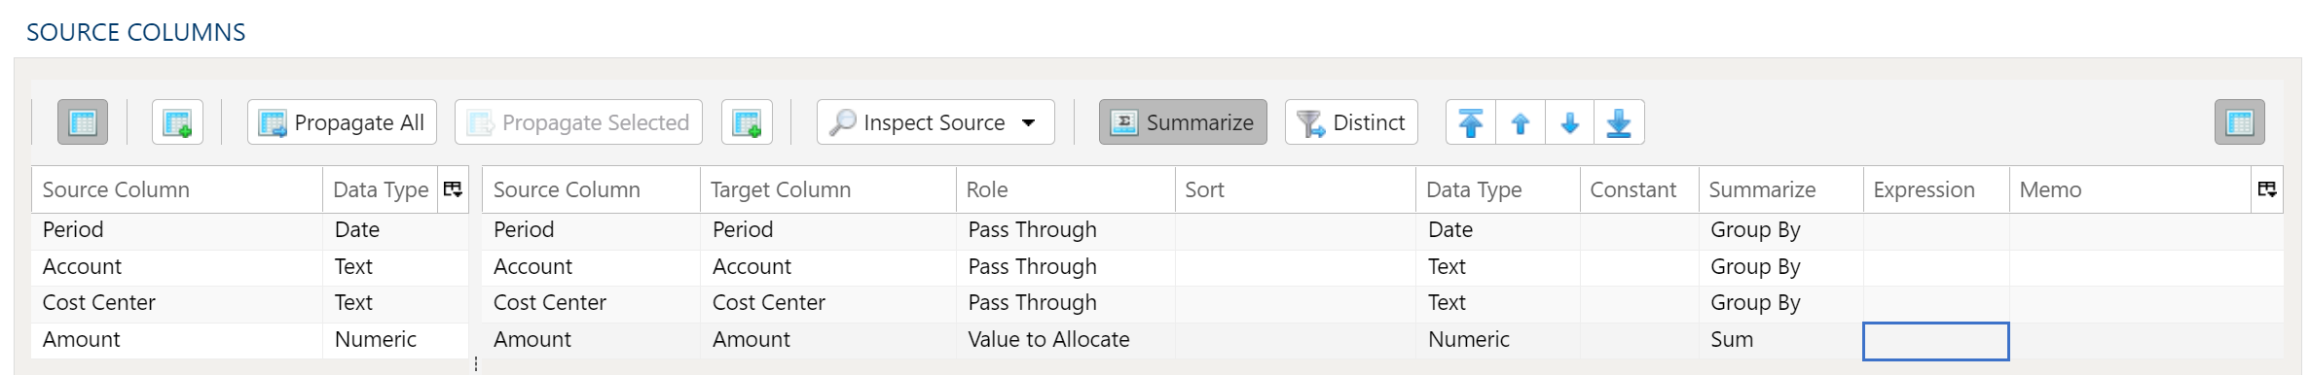Click the move down arrow icon
The image size is (2310, 375).
tap(1569, 122)
